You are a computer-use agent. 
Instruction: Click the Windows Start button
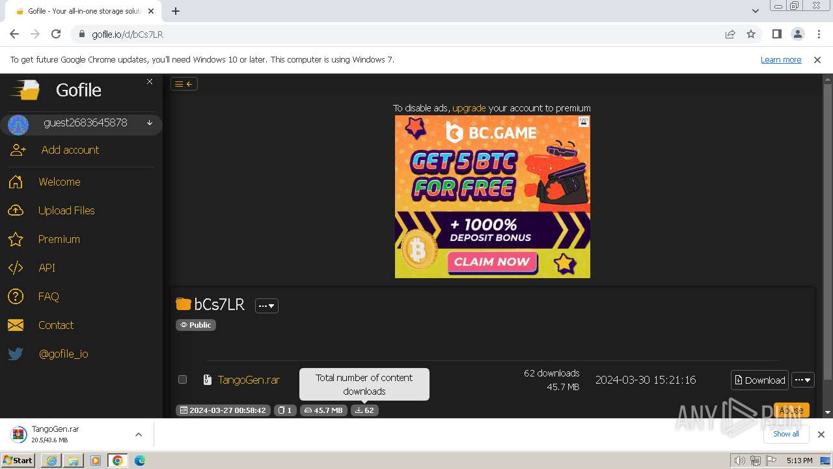[x=18, y=461]
